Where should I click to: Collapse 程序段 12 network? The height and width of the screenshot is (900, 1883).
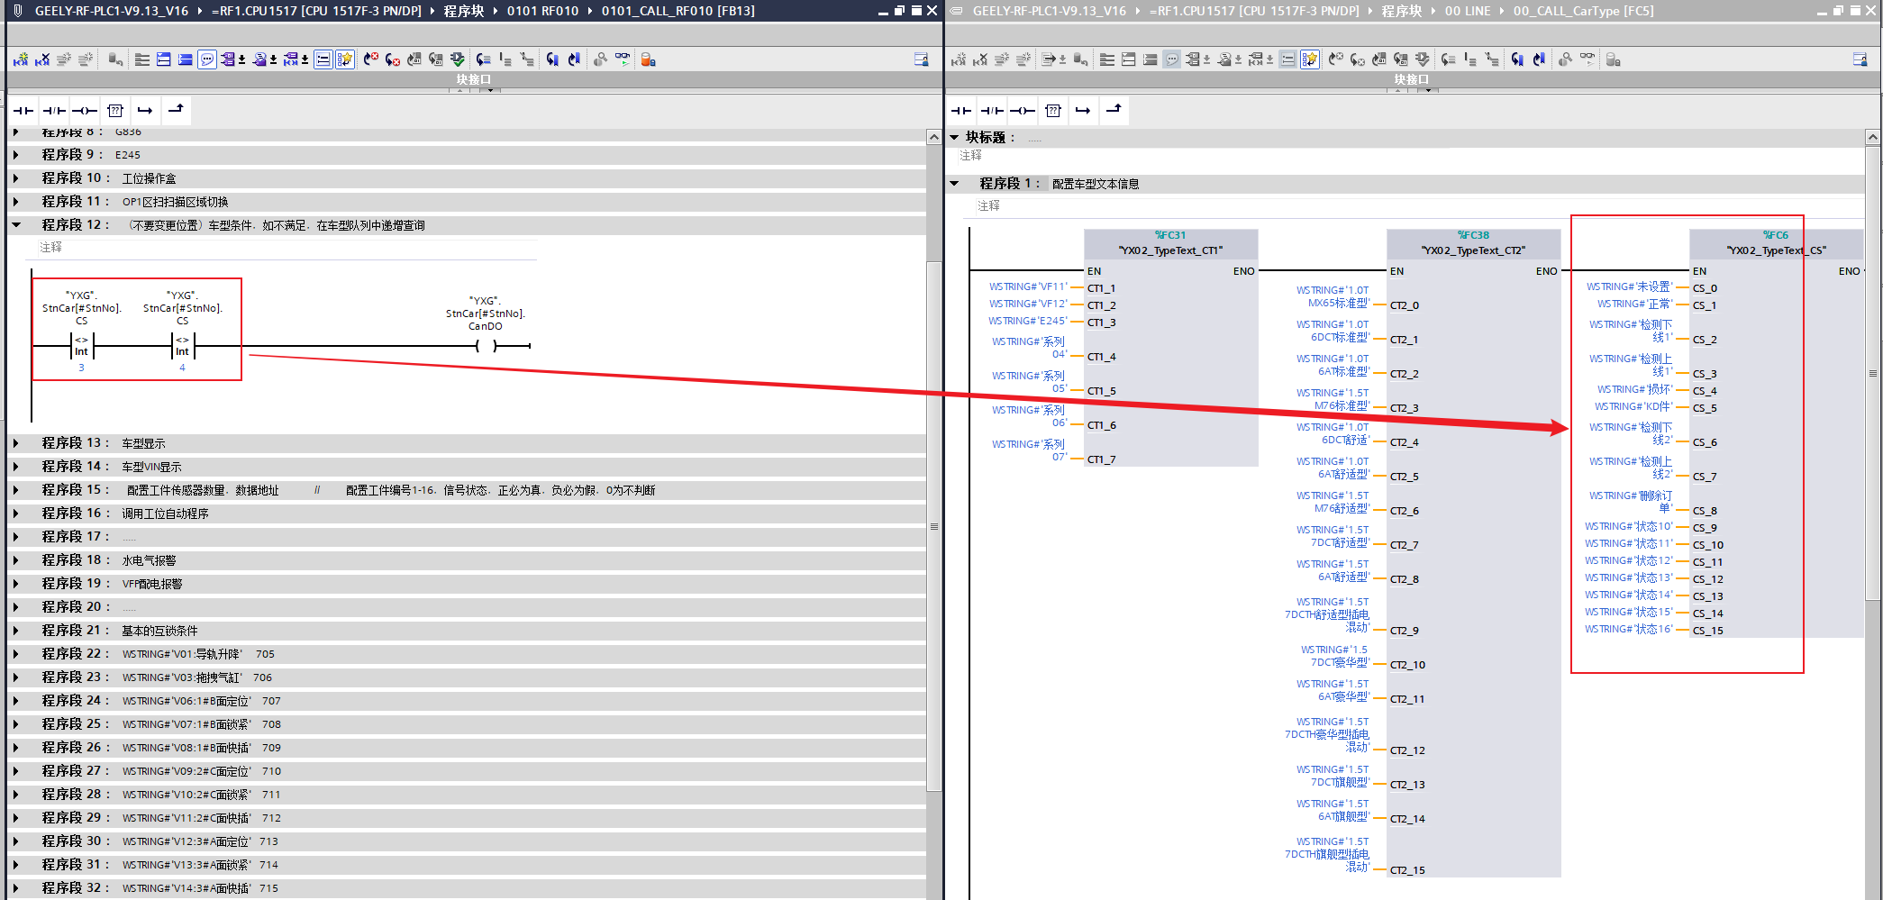pos(16,225)
